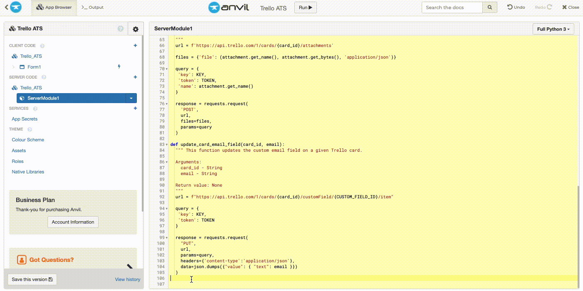Open app settings gear icon
The height and width of the screenshot is (291, 583).
click(x=136, y=29)
